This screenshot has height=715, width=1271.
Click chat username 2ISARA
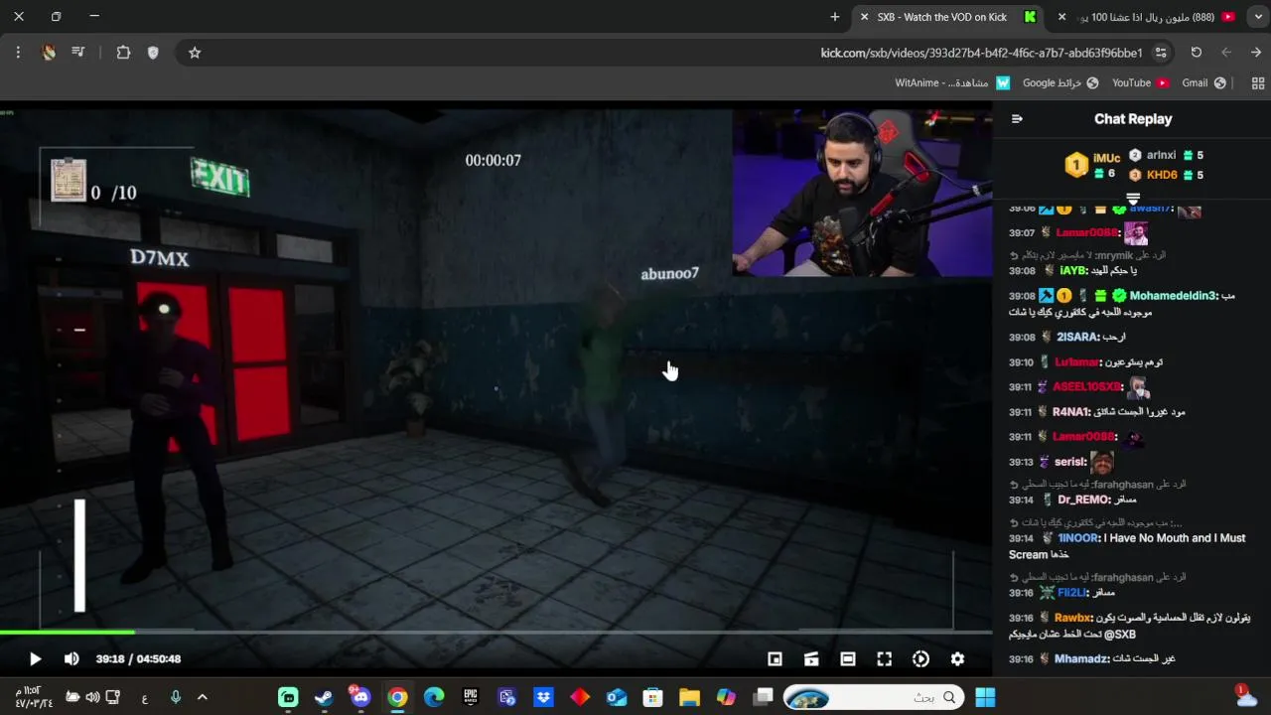(x=1077, y=337)
